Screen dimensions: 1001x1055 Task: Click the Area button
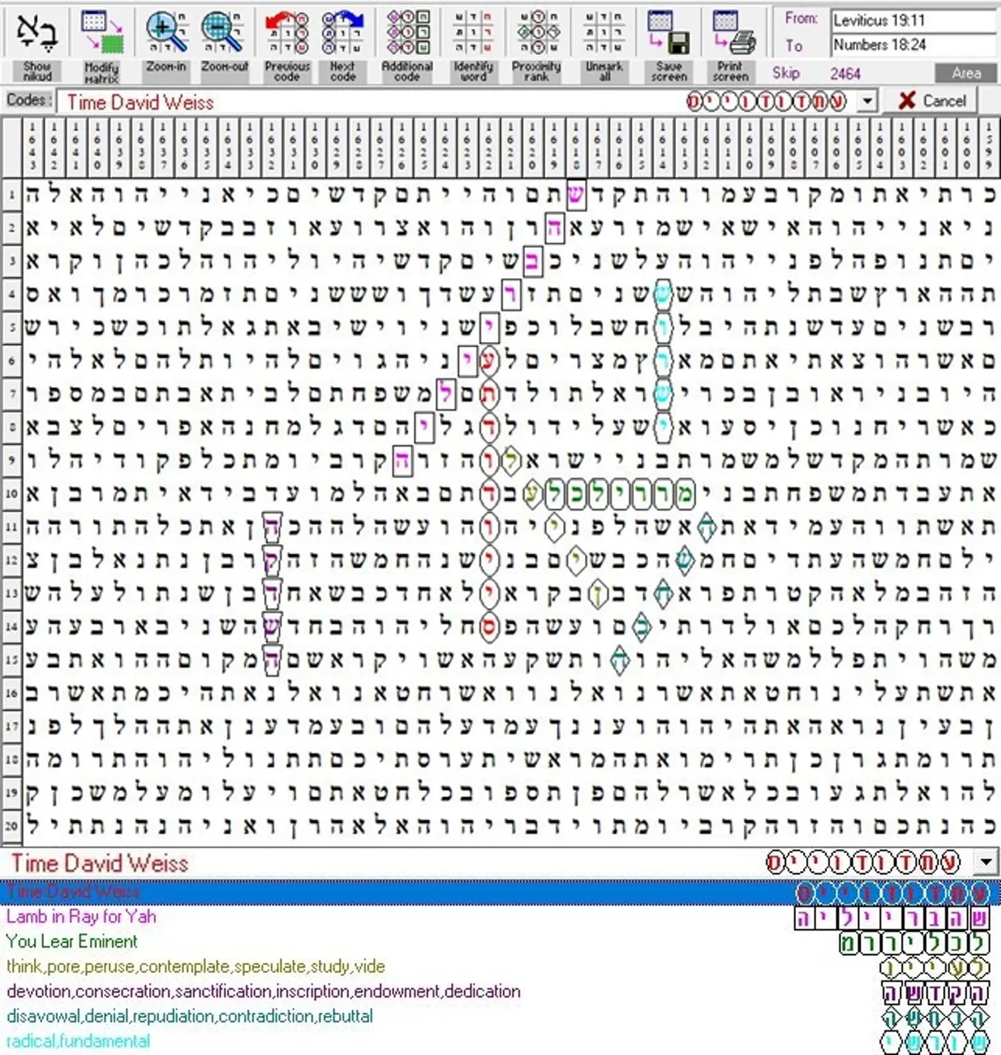coord(966,73)
